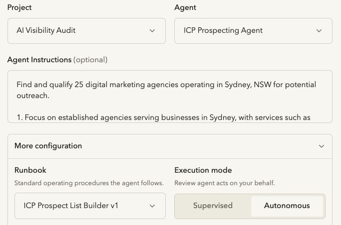Open the Runbook dropdown ICP Prospect List Builder v1
Viewport: 341px width, 225px height.
click(x=90, y=206)
